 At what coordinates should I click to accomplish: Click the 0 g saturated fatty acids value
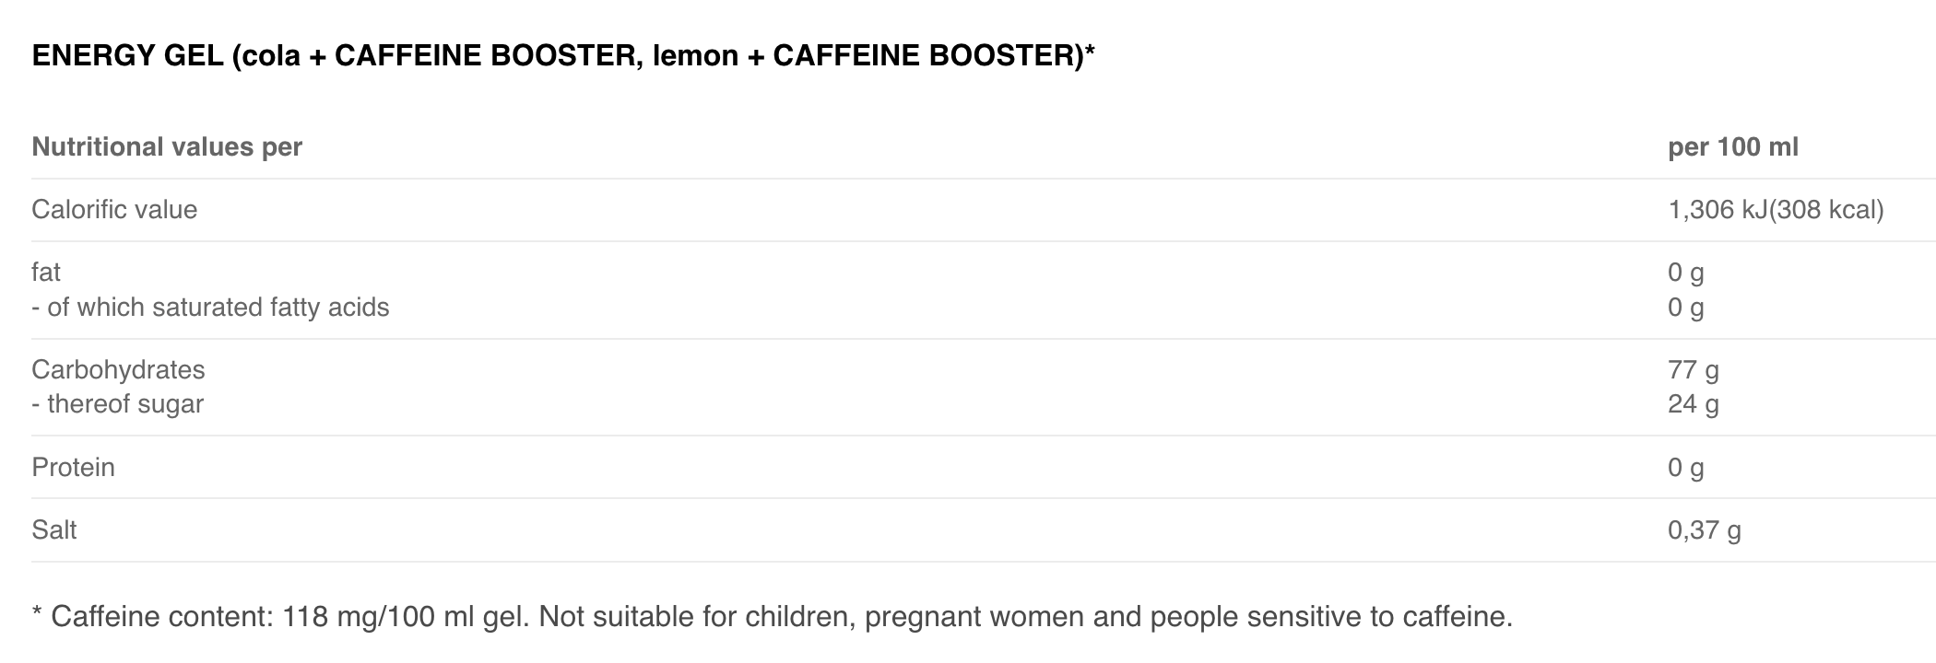tap(1685, 308)
